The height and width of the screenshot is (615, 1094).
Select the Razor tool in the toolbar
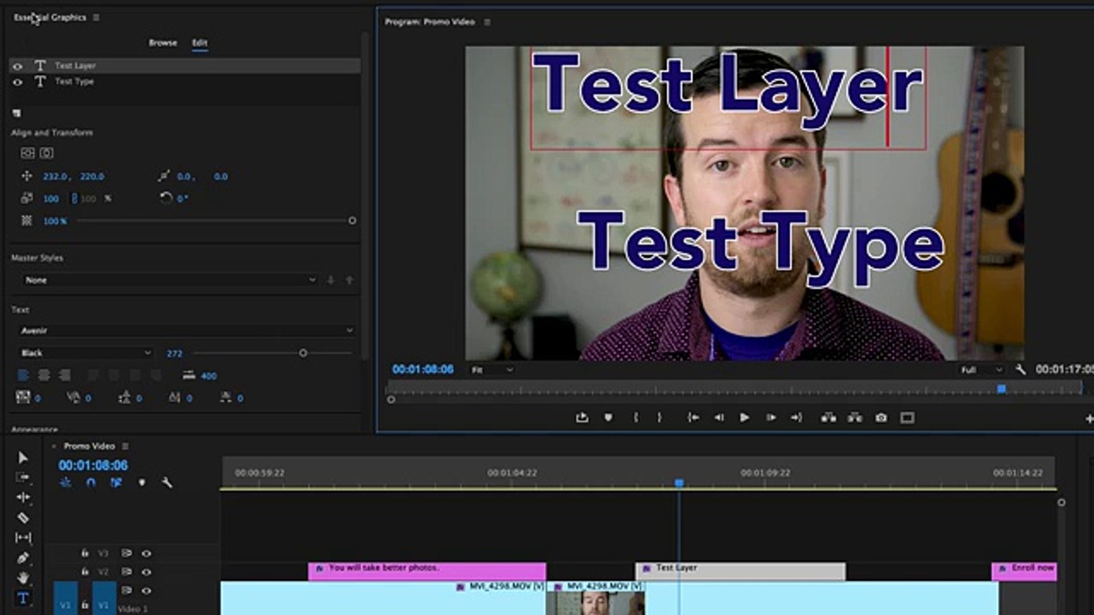tap(23, 518)
